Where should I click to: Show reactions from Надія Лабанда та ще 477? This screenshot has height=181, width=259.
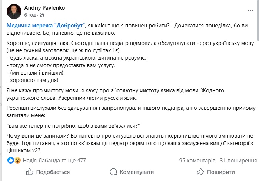(54, 161)
